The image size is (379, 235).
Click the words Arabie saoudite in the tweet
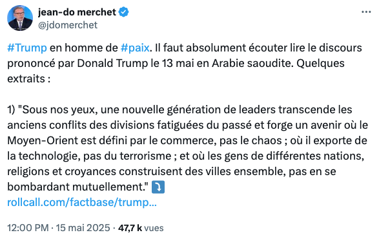click(x=252, y=63)
